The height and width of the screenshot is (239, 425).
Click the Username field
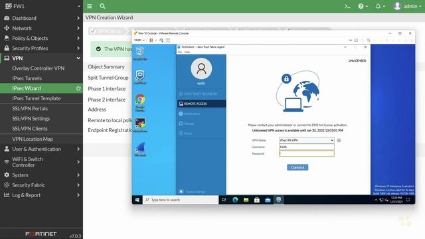click(307, 147)
